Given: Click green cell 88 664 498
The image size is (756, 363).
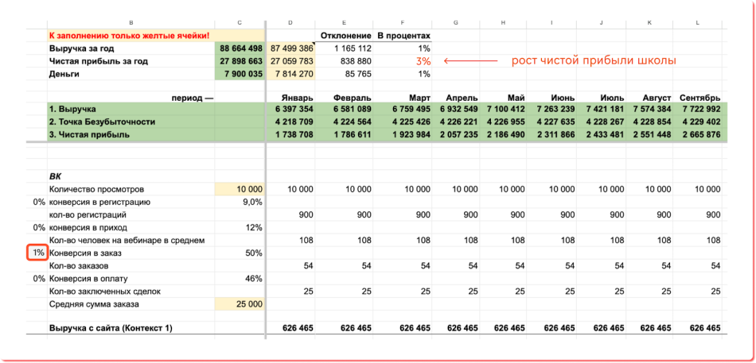Looking at the screenshot, I should (x=240, y=48).
